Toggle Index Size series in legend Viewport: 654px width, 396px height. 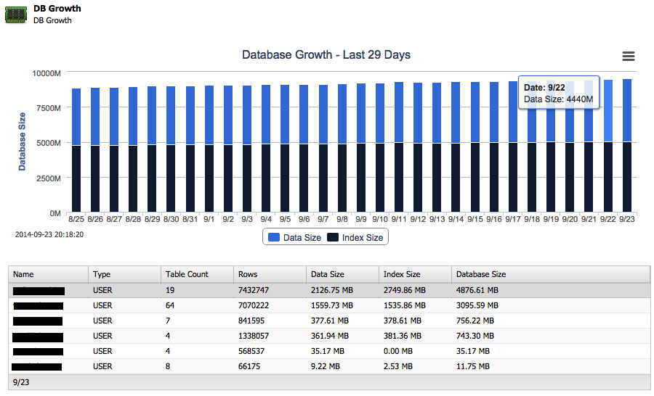[x=355, y=237]
